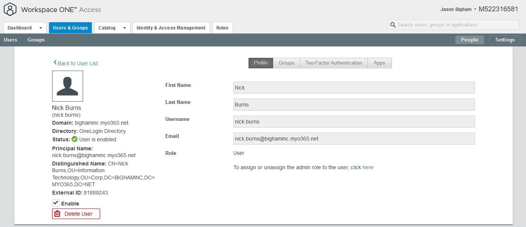Switch to the People view
526x227 pixels.
(x=469, y=40)
